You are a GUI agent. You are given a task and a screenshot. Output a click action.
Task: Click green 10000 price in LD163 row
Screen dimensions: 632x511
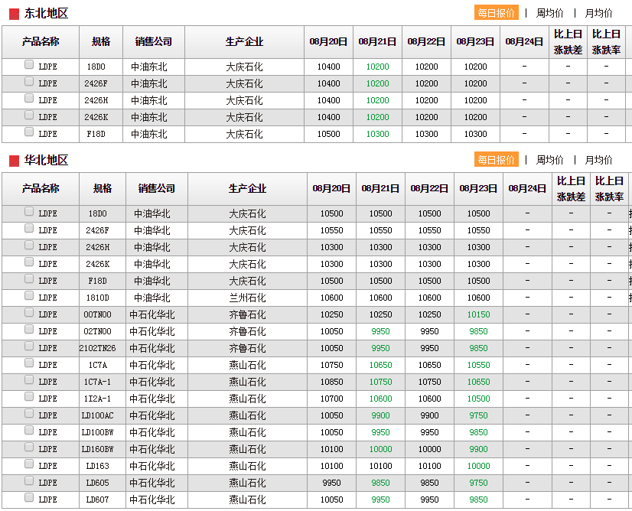[x=478, y=466]
